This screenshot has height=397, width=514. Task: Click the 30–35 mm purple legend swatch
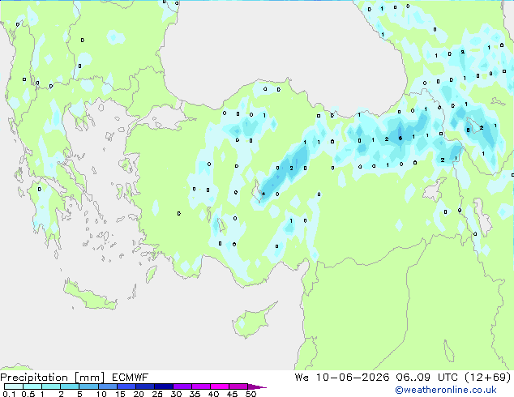[182, 386]
